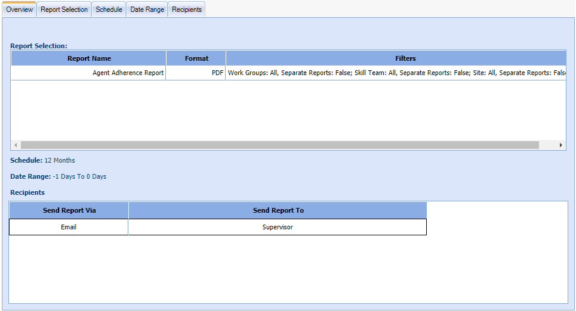This screenshot has height=311, width=576.
Task: Click the horizontal scrollbar left arrow
Action: click(16, 145)
